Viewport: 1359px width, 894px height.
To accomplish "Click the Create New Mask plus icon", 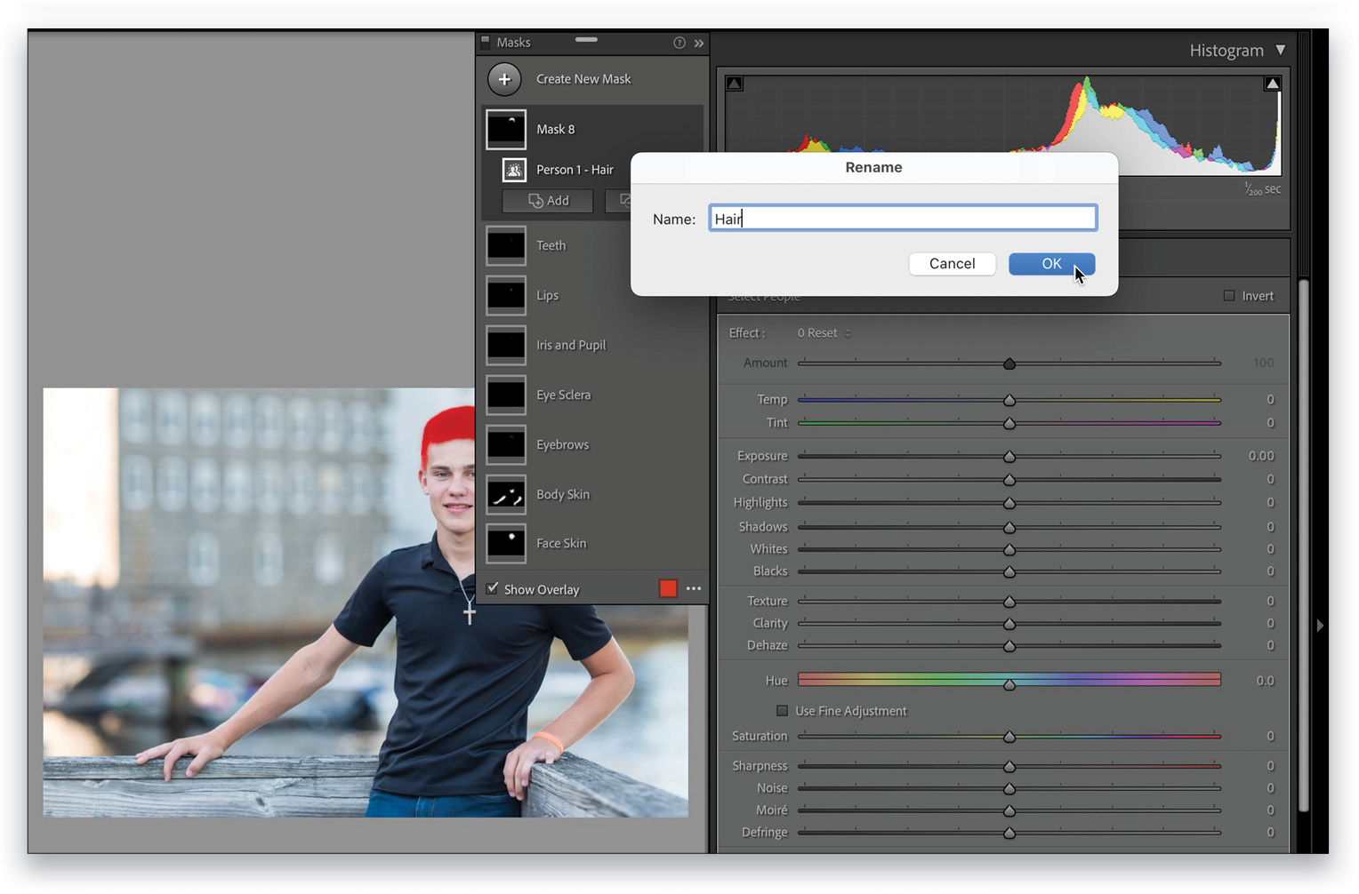I will coord(504,79).
